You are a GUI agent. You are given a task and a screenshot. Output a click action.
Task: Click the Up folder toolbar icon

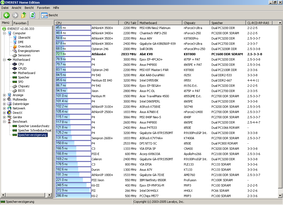click(x=24, y=15)
